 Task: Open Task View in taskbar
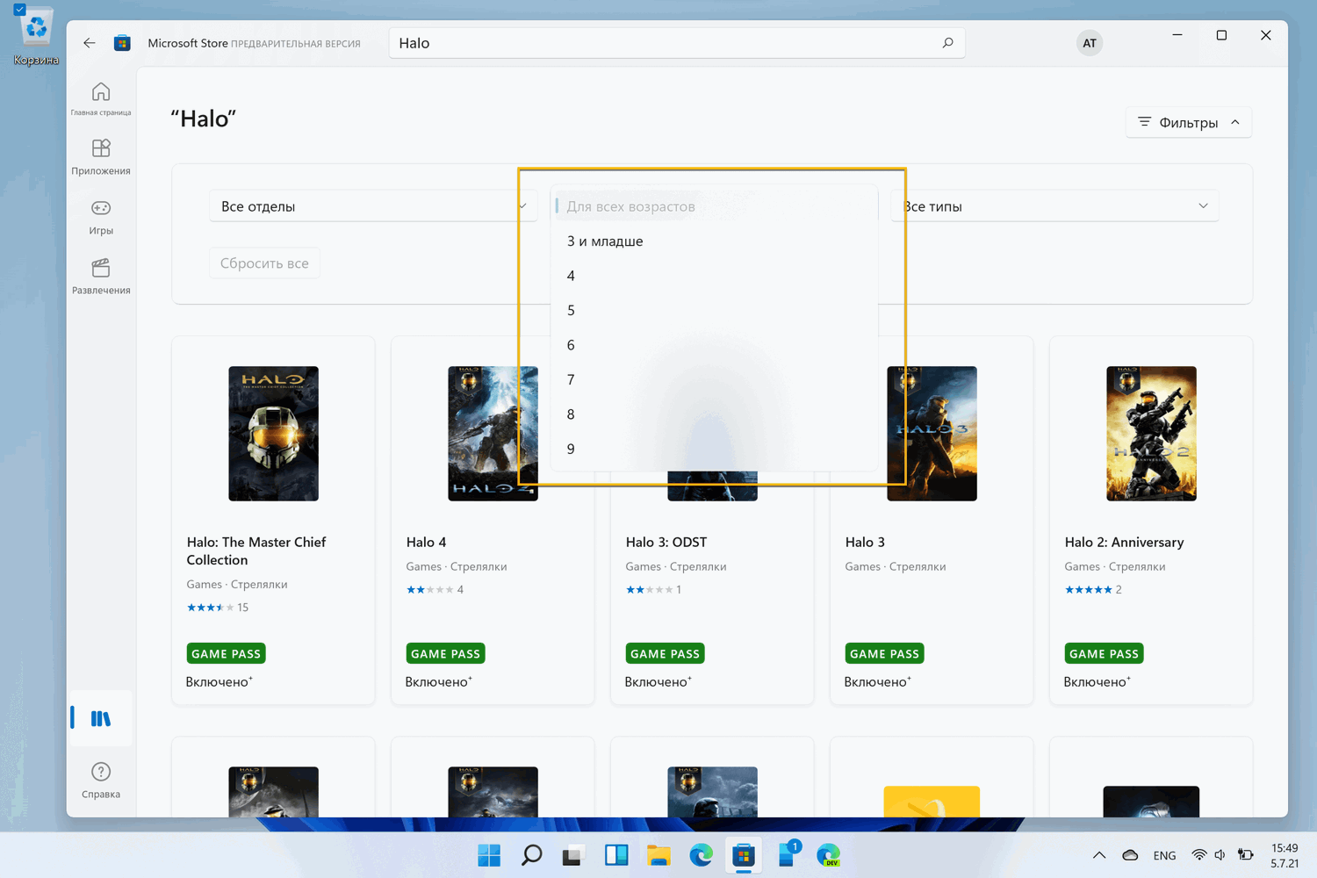[573, 855]
